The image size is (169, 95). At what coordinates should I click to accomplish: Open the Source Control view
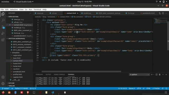click(x=3, y=27)
